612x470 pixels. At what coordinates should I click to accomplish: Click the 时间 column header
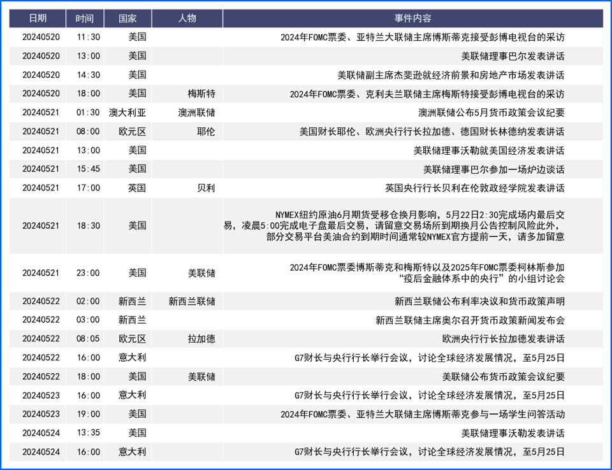pos(85,18)
